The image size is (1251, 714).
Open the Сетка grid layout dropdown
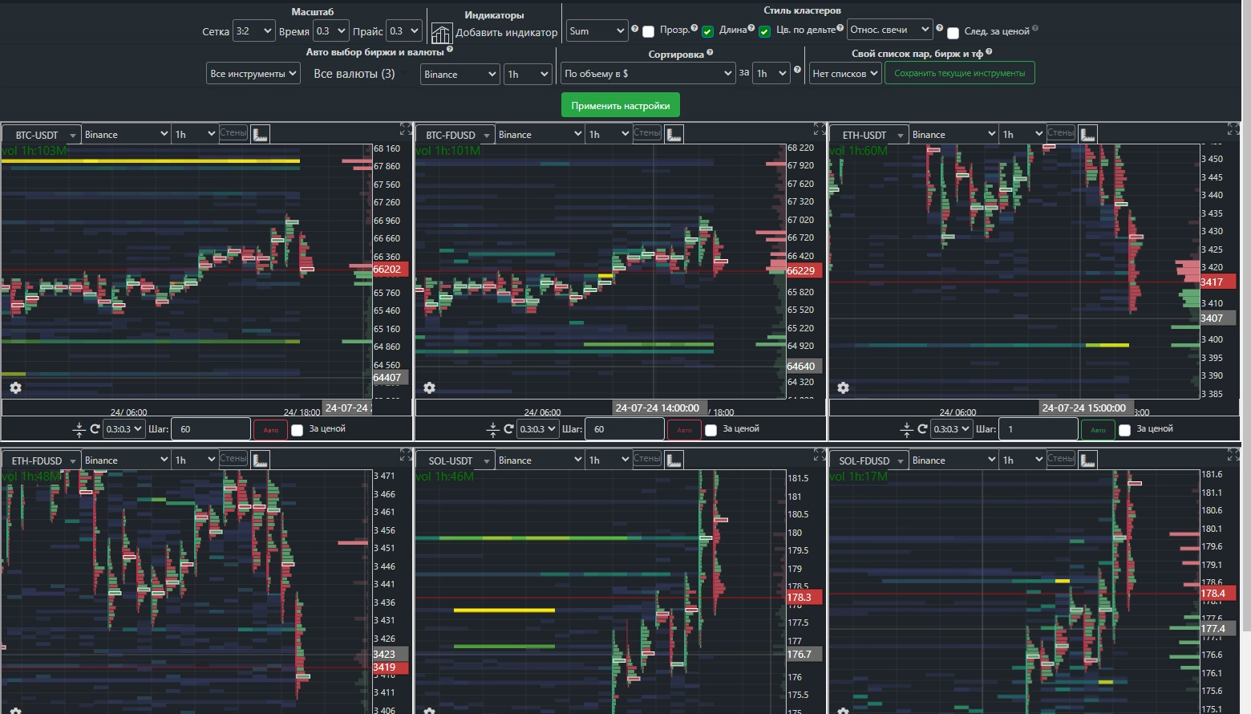click(253, 31)
